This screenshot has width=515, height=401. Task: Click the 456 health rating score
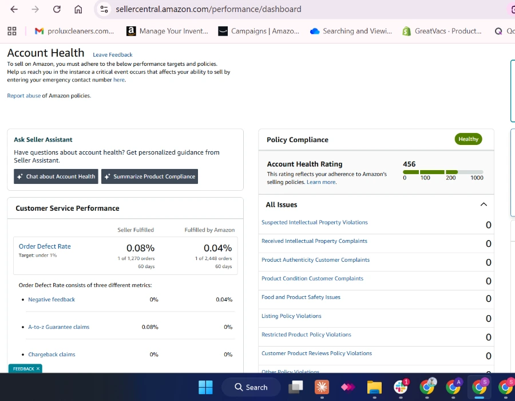pos(409,164)
